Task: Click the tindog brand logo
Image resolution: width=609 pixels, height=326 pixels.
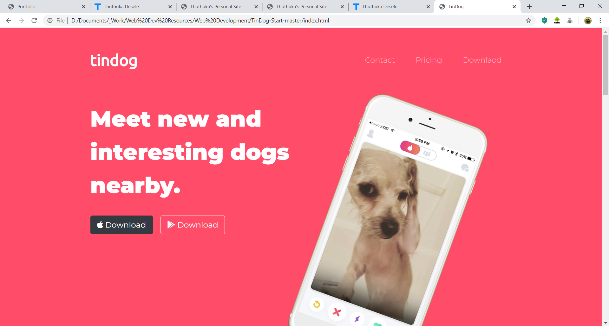Action: point(114,60)
